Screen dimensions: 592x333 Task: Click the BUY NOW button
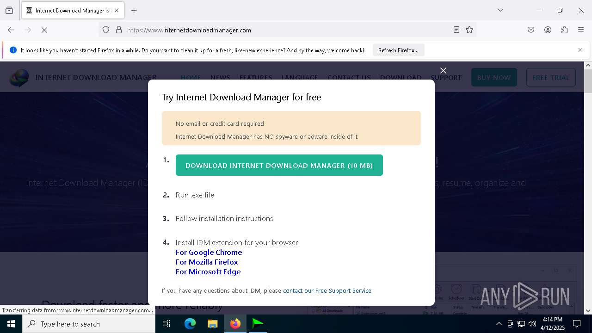coord(494,77)
